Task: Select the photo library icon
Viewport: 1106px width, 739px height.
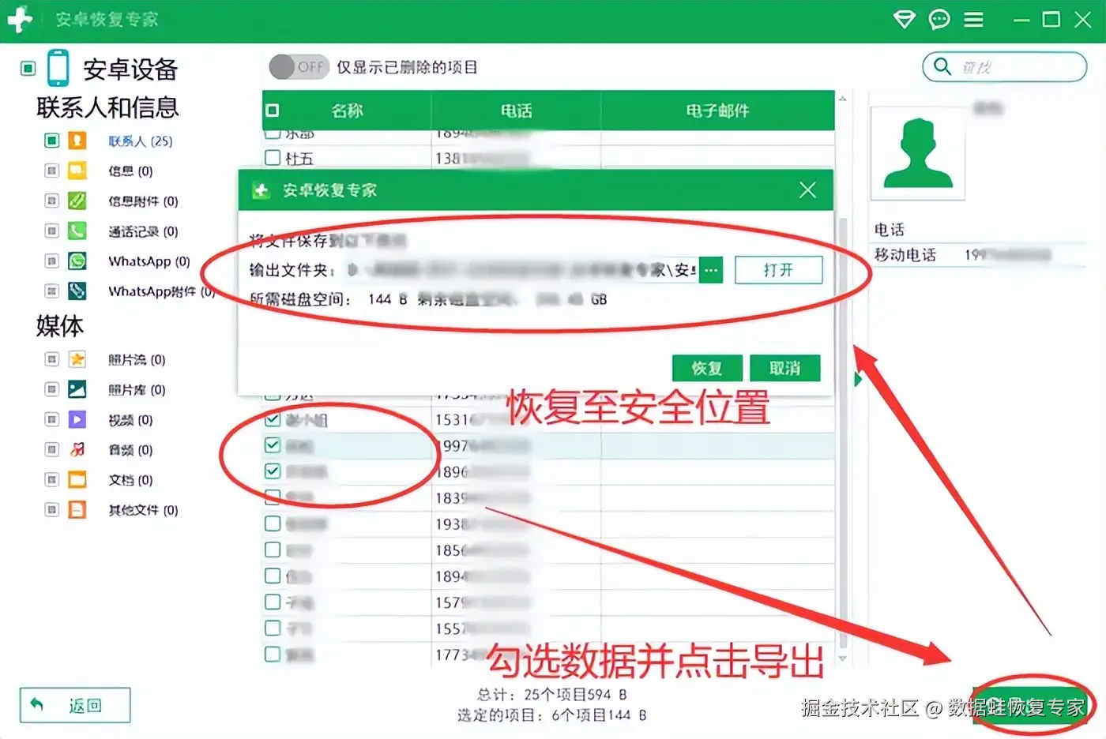Action: (x=77, y=389)
